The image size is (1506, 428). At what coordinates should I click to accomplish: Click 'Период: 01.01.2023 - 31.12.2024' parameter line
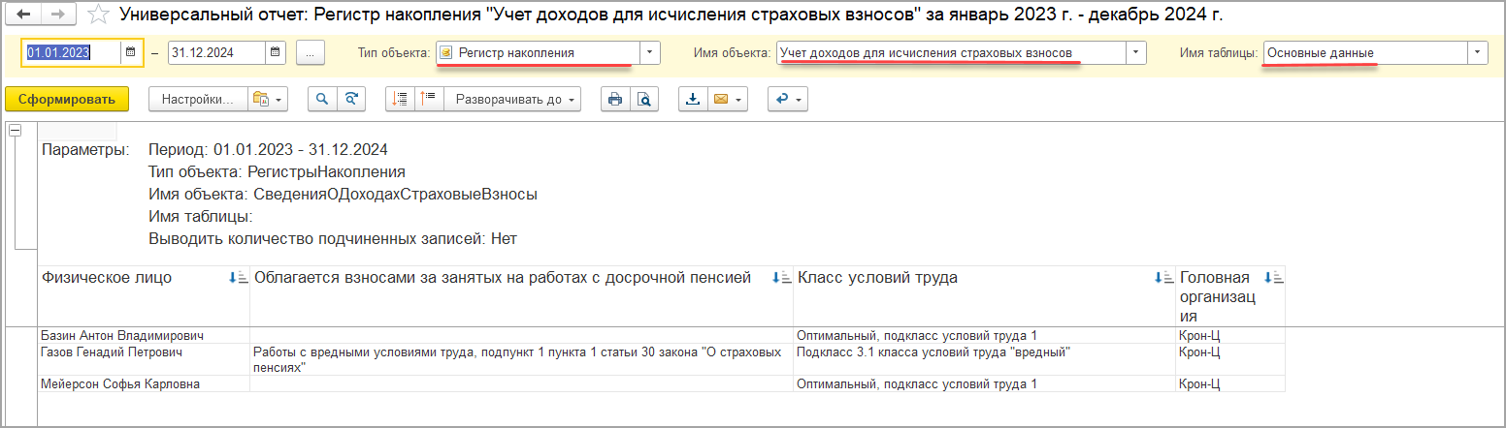pyautogui.click(x=268, y=150)
